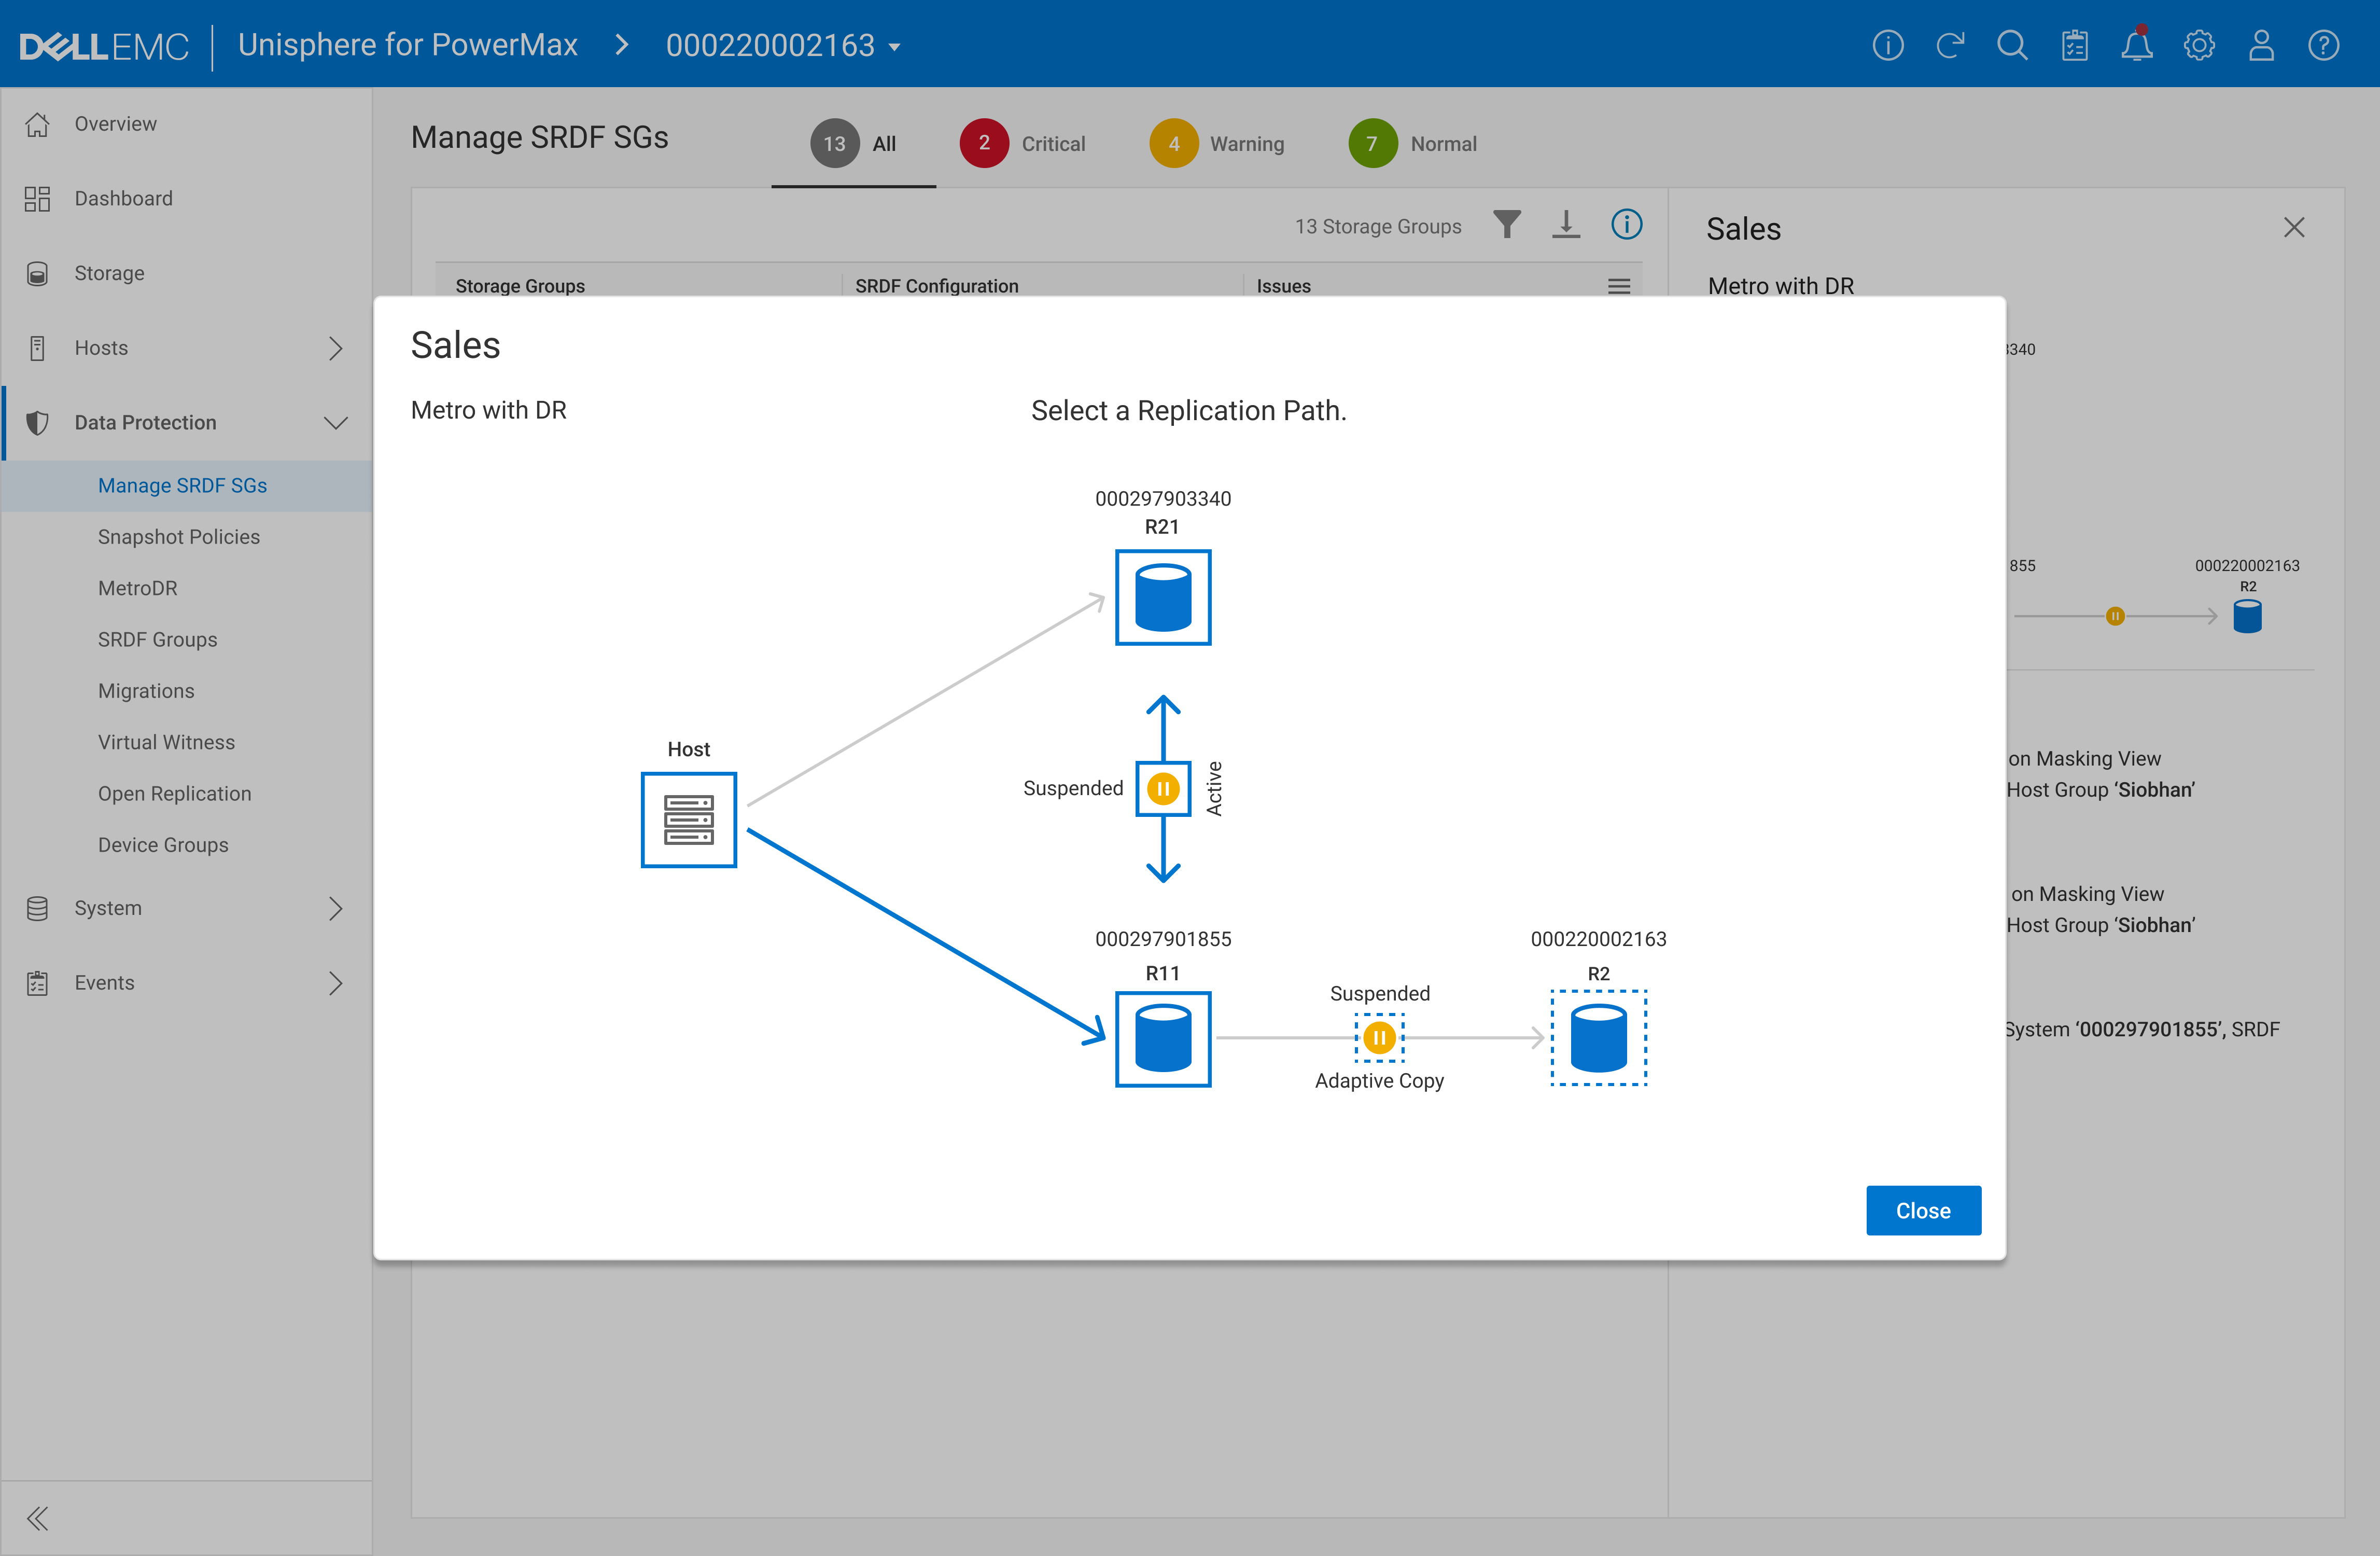Click the Host server icon
Viewport: 2380px width, 1556px height.
[x=688, y=819]
